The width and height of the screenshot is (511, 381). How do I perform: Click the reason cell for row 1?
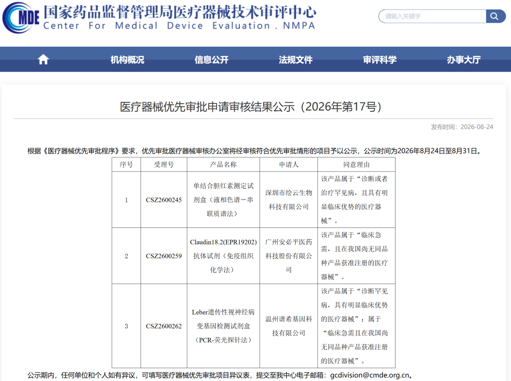coord(356,200)
